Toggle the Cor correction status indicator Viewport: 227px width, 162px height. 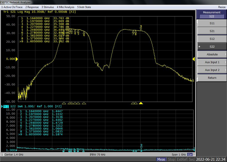coord(190,155)
